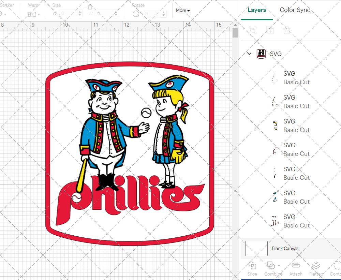The height and width of the screenshot is (280, 341).
Task: Click the Blank Canvas label
Action: pos(285,249)
